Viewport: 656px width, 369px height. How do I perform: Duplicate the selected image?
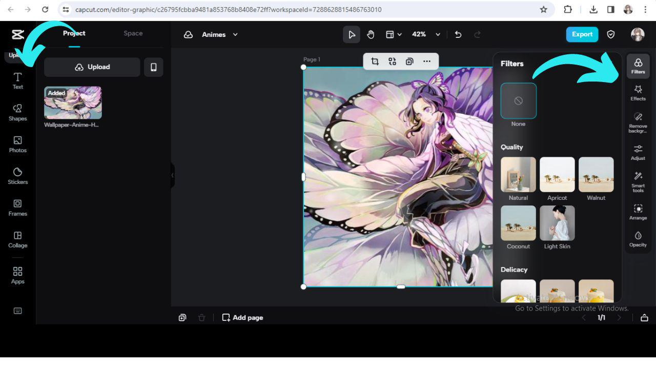coord(409,61)
